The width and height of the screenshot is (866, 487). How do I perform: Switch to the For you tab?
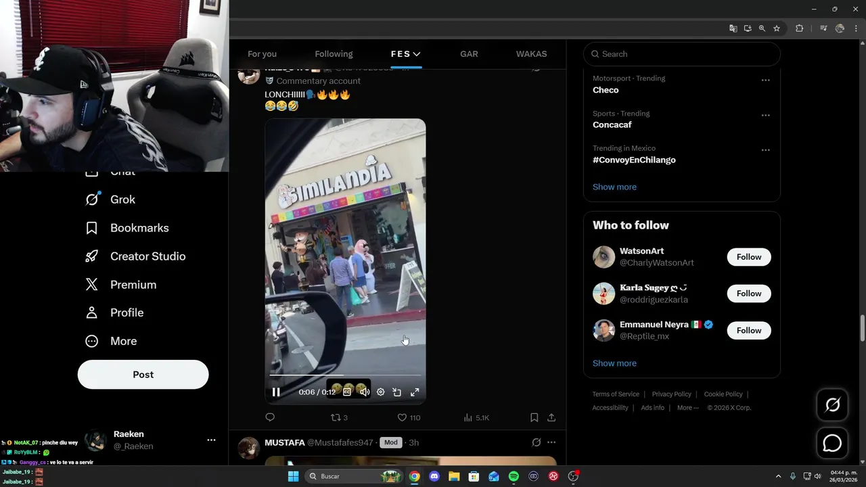pyautogui.click(x=262, y=54)
